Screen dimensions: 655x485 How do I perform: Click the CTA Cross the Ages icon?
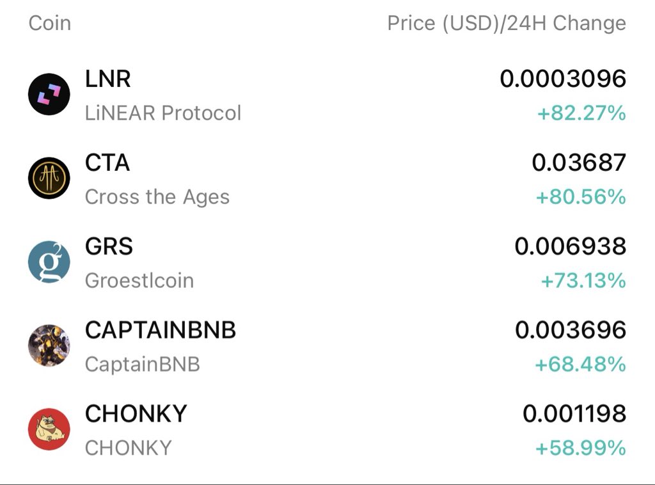point(49,178)
